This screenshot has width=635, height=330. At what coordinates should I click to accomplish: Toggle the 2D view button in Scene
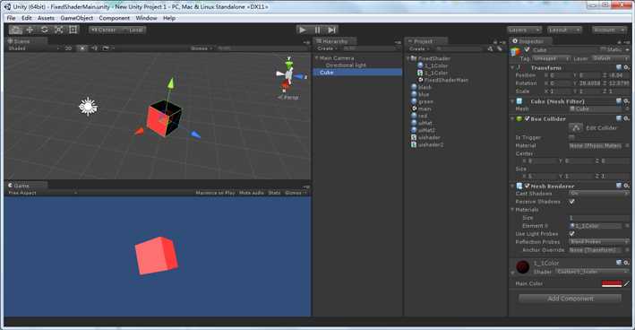[68, 48]
